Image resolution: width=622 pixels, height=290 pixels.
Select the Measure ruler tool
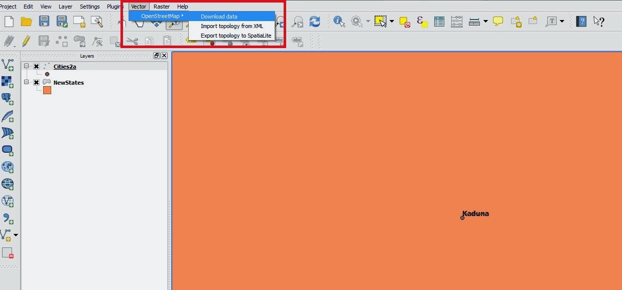(x=474, y=22)
